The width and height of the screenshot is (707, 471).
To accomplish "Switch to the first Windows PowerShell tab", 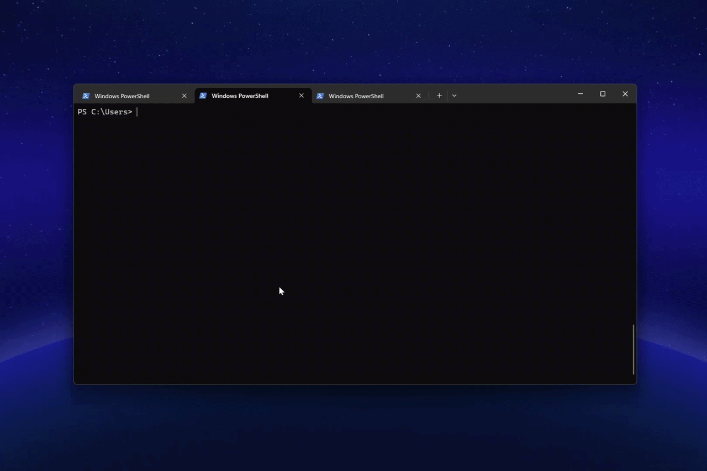I will (x=134, y=96).
